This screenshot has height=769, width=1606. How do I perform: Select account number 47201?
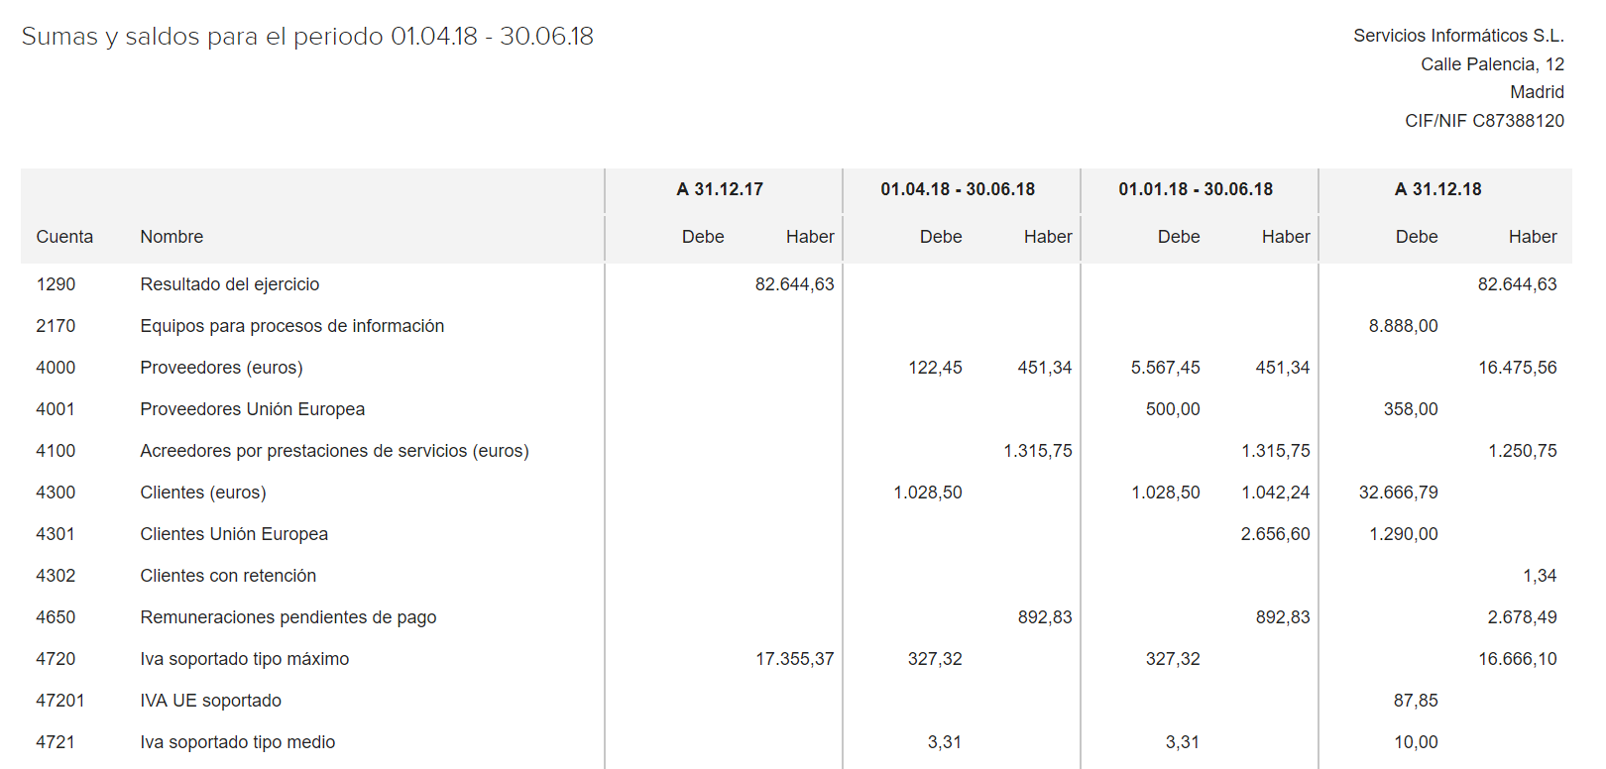[x=60, y=701]
